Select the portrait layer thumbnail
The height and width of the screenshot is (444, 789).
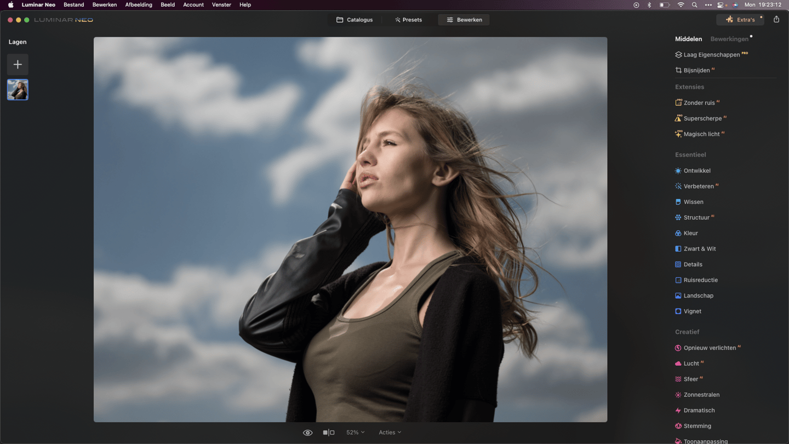pos(18,90)
